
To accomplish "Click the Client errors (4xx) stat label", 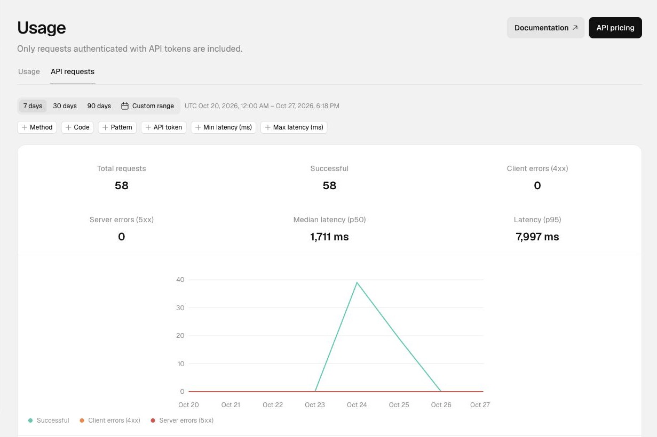I will 537,168.
